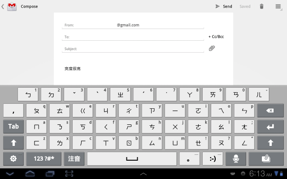
Task: Tap the ㄉ key labeled 2
Action: (51, 94)
